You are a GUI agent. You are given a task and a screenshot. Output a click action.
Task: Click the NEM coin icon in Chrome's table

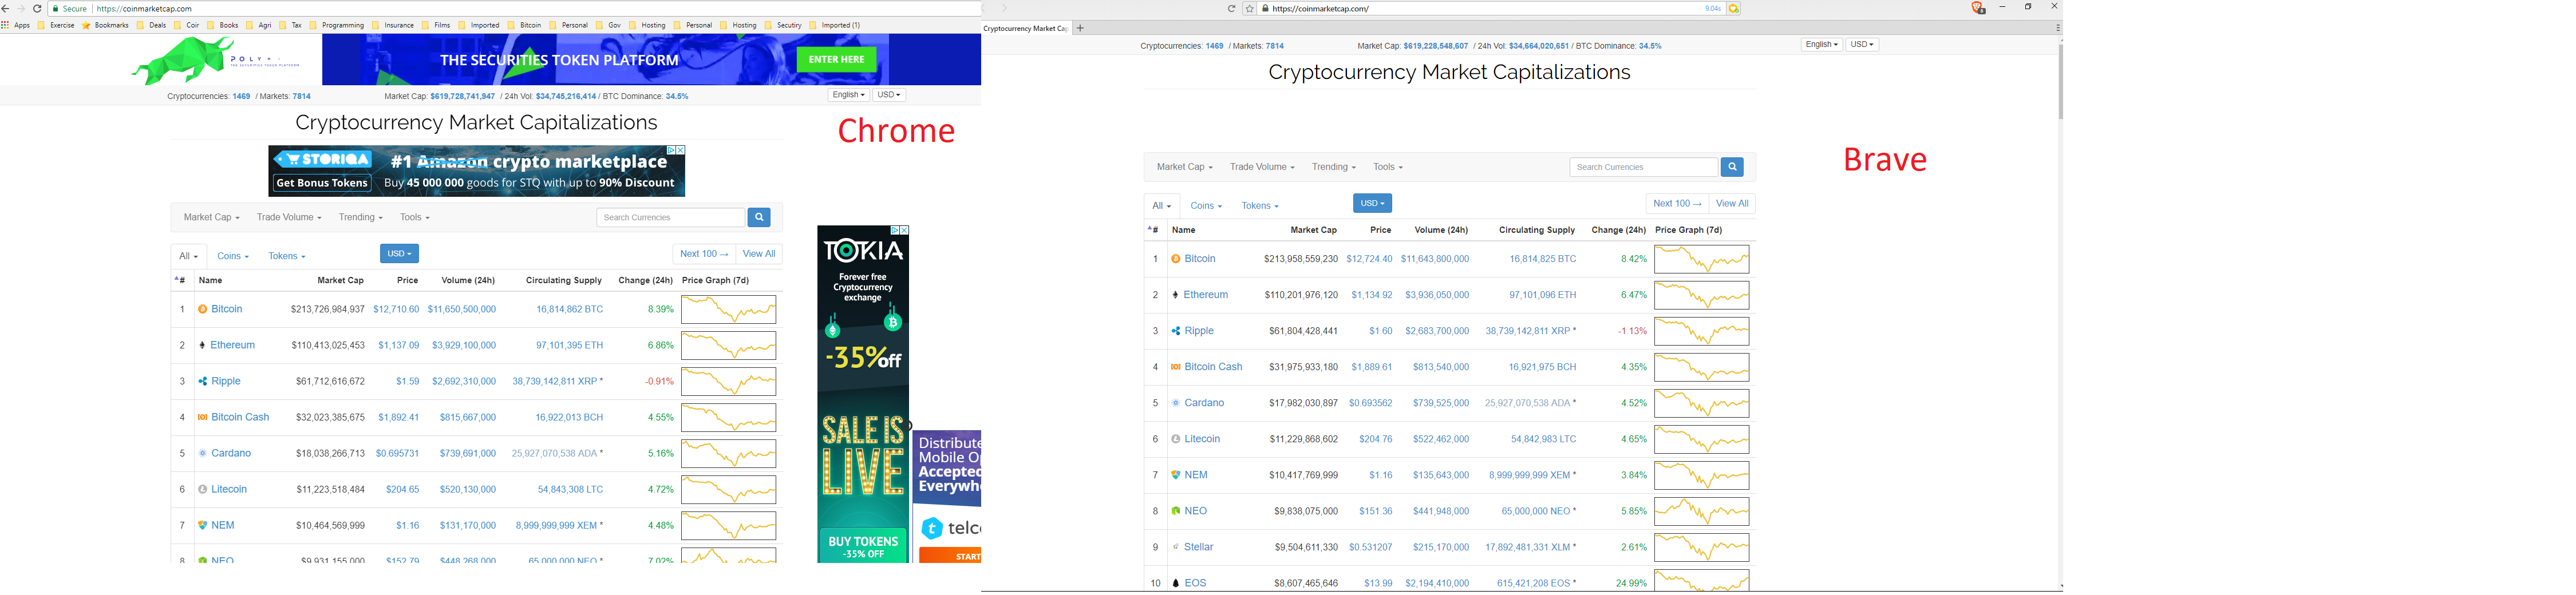[x=203, y=526]
